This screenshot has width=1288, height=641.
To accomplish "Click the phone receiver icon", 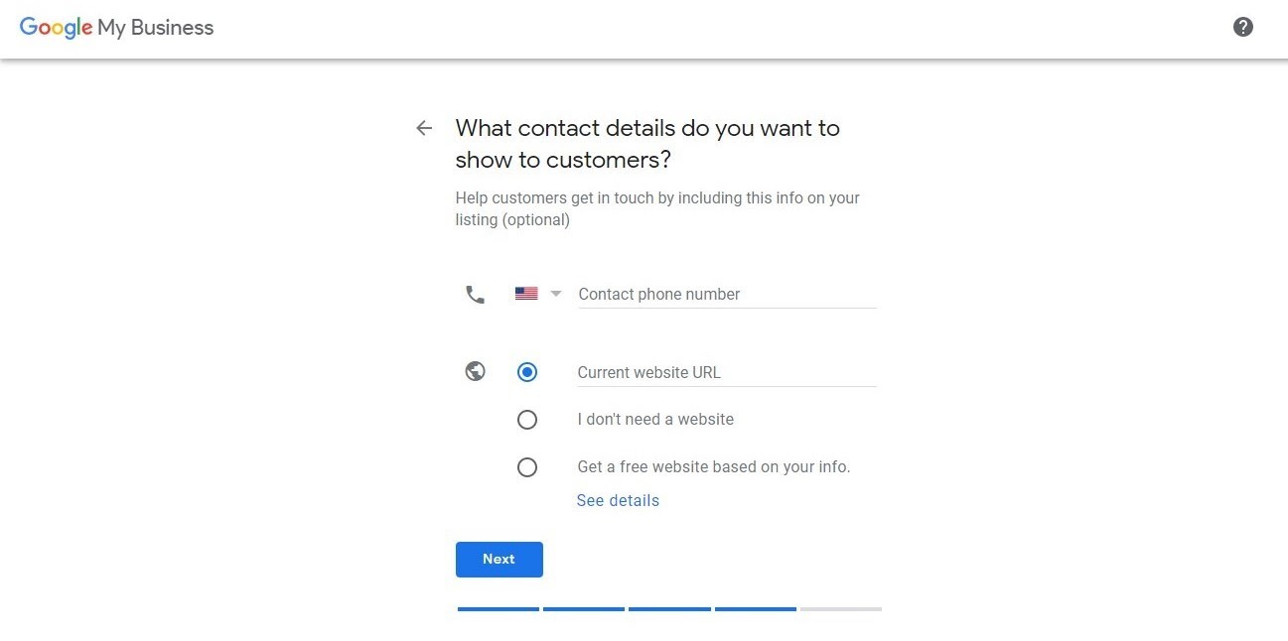I will 475,294.
